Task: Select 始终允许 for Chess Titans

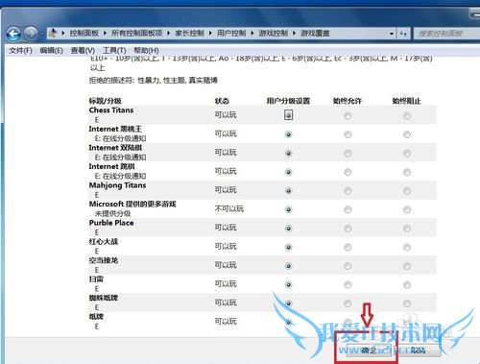Action: coord(348,115)
